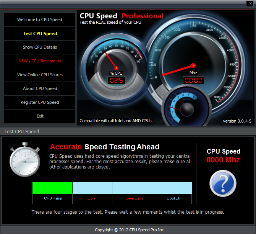Click the % CPU gauge digital readout 025

pos(116,80)
